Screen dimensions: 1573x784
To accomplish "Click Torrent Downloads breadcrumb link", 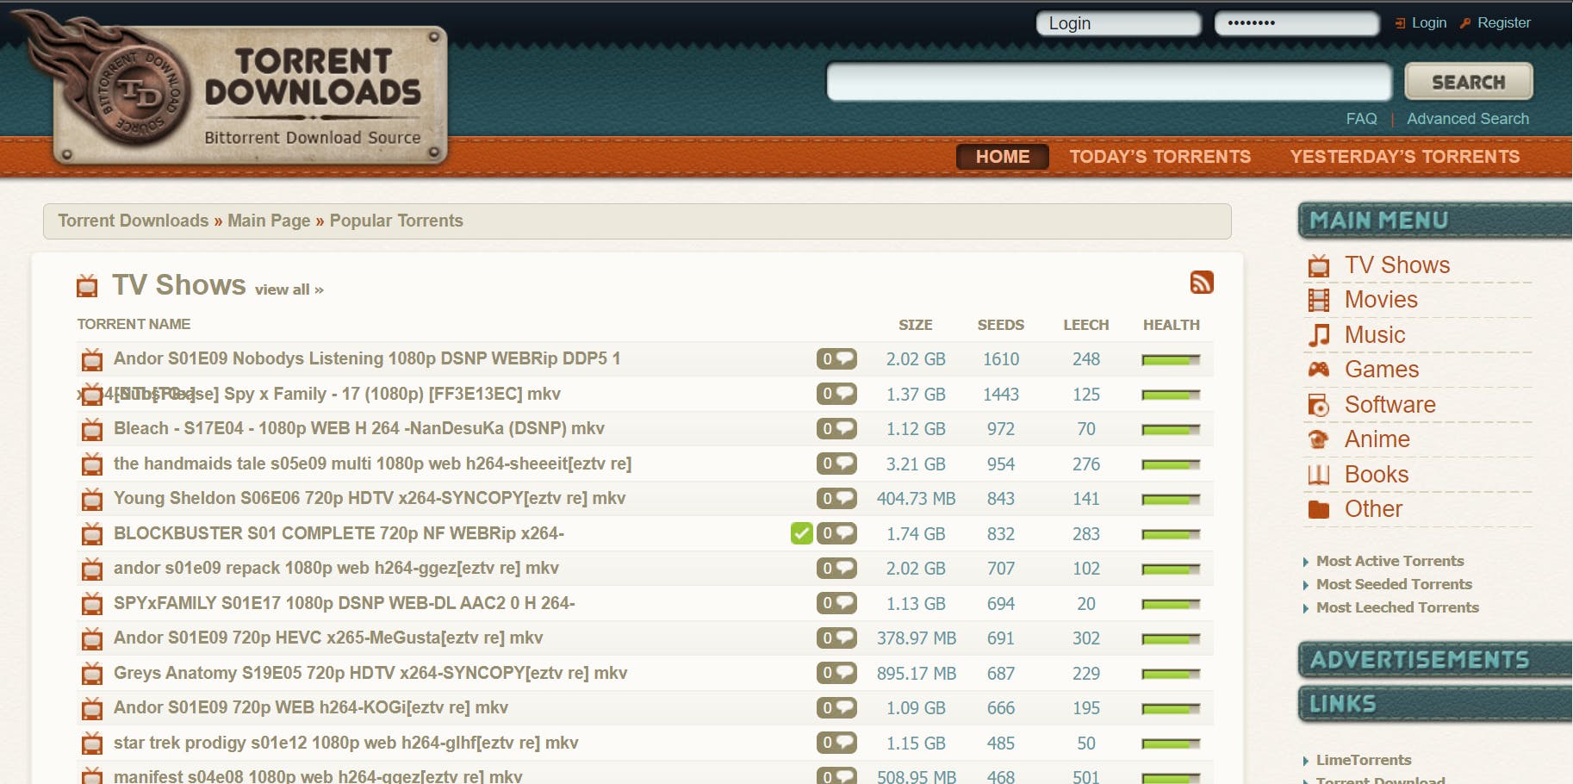I will point(134,221).
